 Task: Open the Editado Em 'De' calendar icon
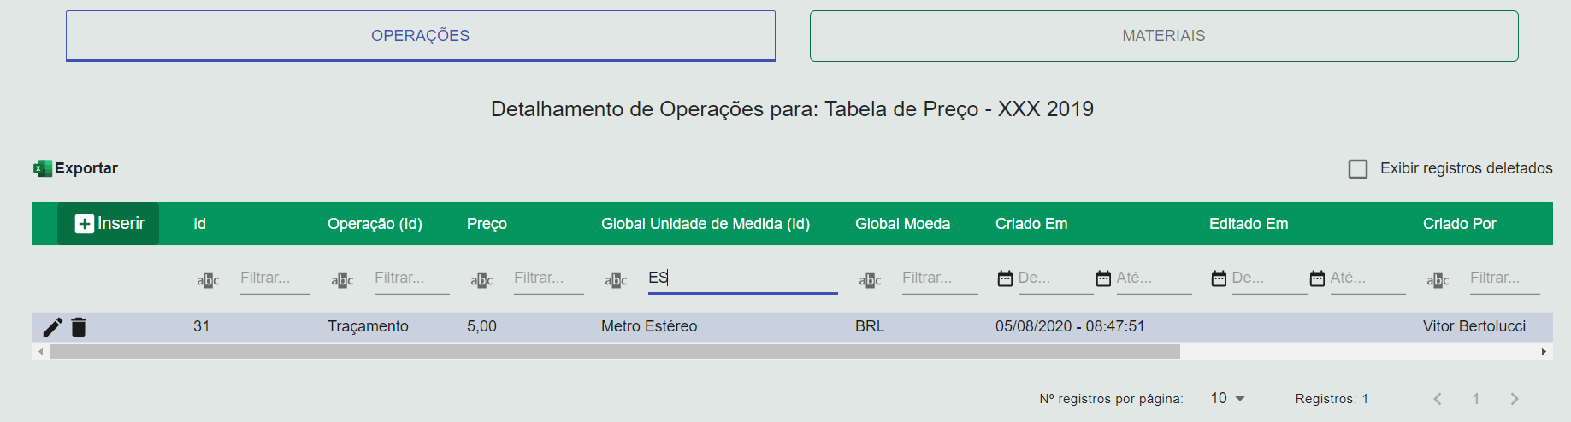click(x=1219, y=278)
